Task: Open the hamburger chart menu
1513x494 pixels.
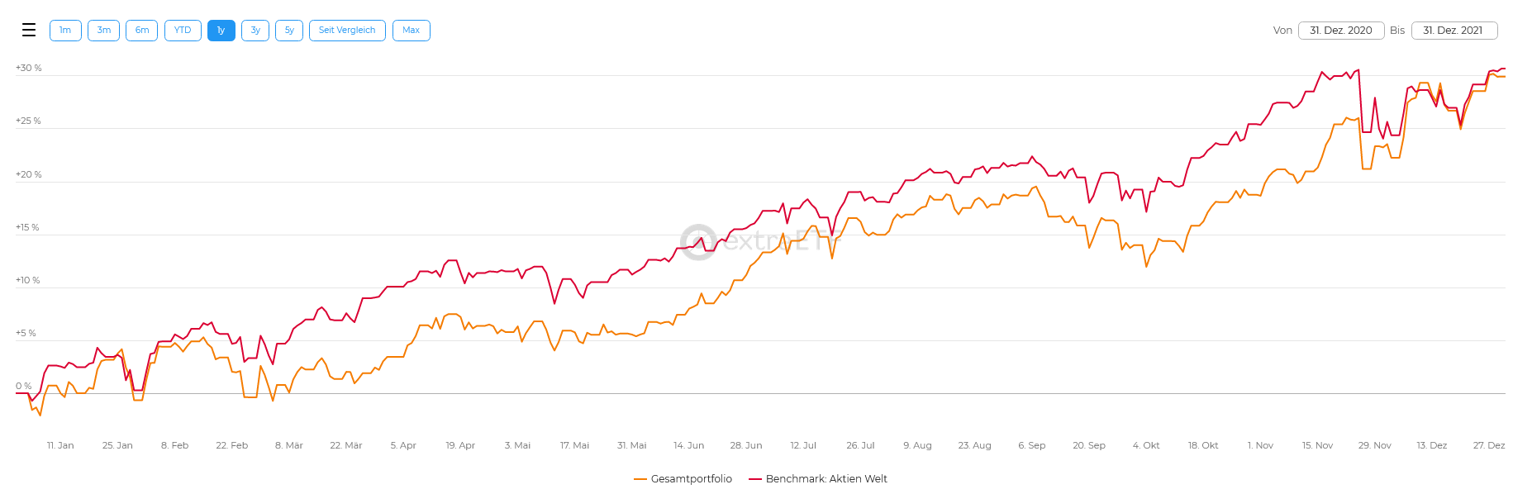Action: [29, 31]
